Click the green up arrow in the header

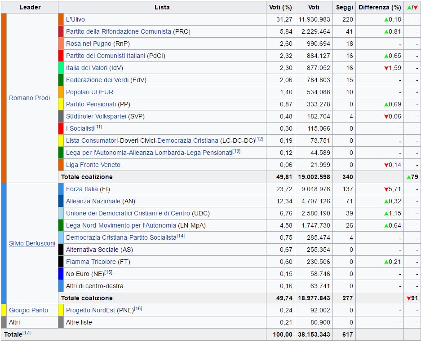pyautogui.click(x=409, y=7)
